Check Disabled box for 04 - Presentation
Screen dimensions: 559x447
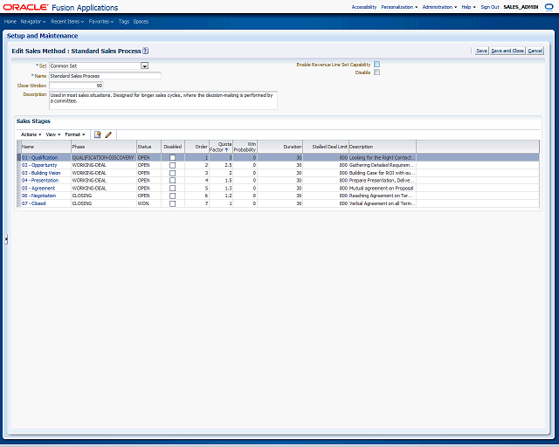point(173,181)
